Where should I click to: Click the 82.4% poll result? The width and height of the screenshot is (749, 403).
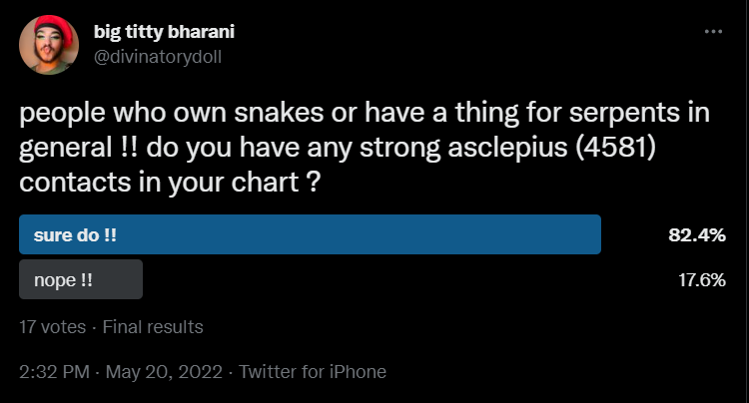[696, 236]
